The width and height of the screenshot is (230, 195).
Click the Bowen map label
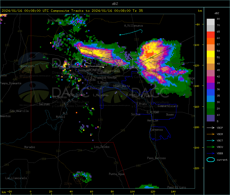(170, 115)
